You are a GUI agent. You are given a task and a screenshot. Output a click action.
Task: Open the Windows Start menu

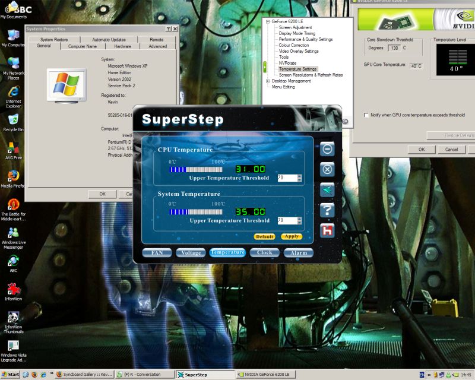pos(10,375)
